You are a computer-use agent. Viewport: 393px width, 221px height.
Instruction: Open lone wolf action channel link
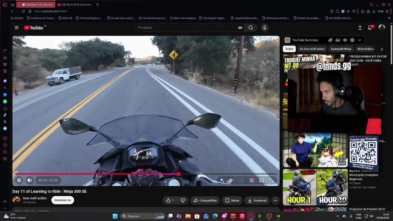pyautogui.click(x=35, y=198)
